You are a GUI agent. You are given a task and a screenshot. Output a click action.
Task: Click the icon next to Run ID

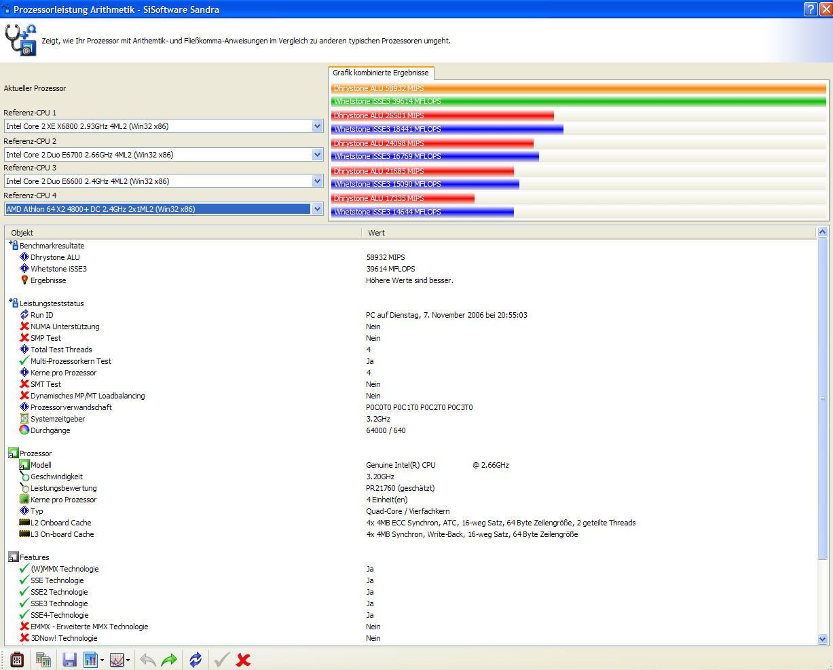click(24, 315)
